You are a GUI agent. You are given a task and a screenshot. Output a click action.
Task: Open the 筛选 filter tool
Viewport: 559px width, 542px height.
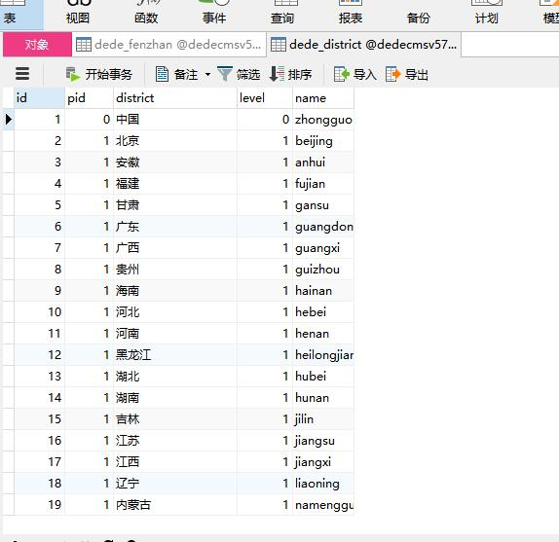pos(239,74)
